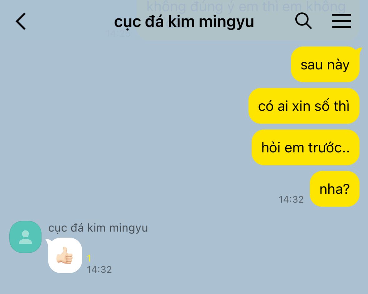
Task: Tap the teal profile avatar
Action: (x=25, y=237)
